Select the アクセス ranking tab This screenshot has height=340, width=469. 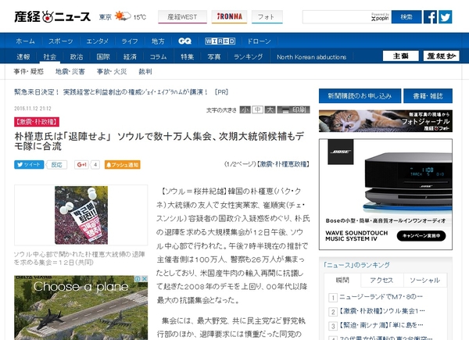[381, 280]
